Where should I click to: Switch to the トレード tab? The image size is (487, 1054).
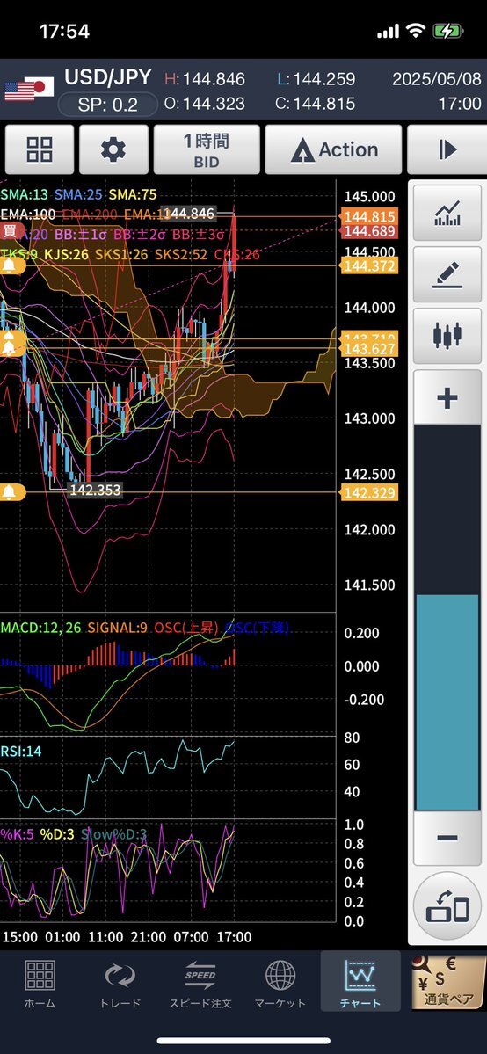pyautogui.click(x=120, y=984)
